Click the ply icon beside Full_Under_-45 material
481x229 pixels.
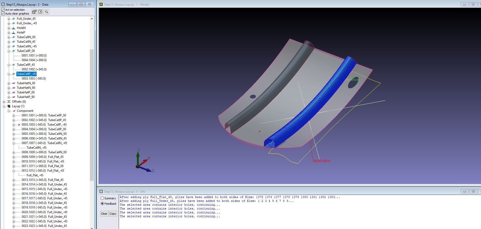tap(14, 23)
